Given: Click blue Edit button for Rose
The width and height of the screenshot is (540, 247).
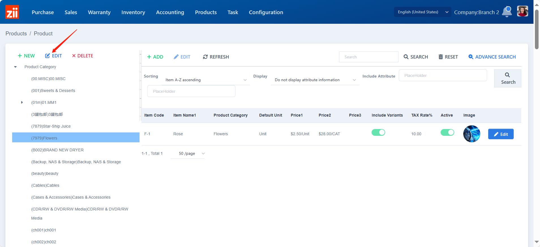Looking at the screenshot, I should 501,134.
